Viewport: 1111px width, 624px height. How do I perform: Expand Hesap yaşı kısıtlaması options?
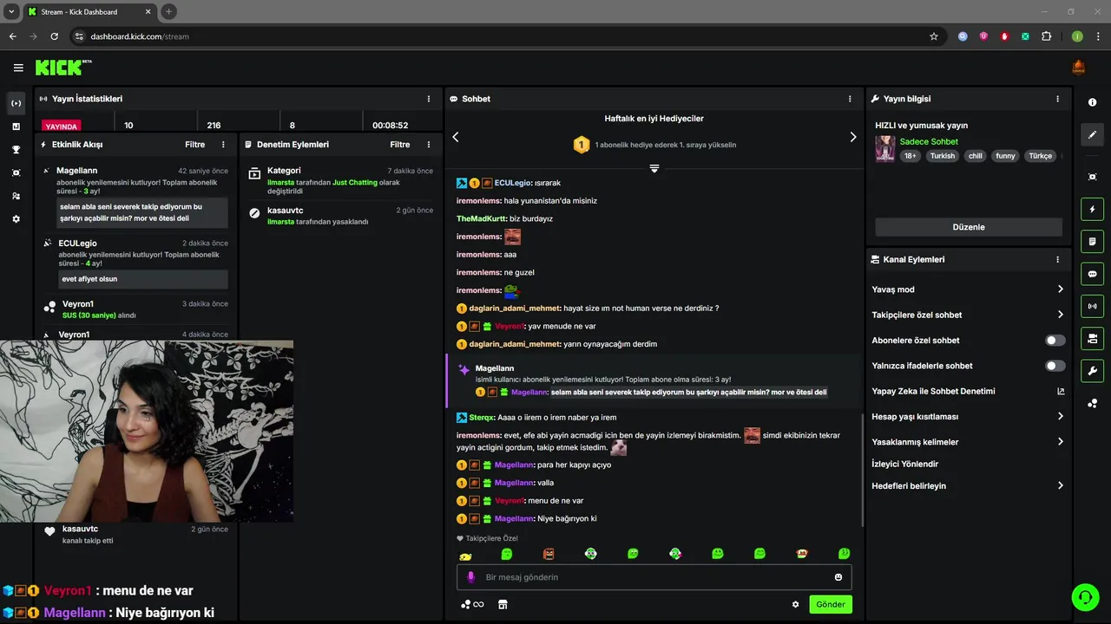coord(1060,416)
